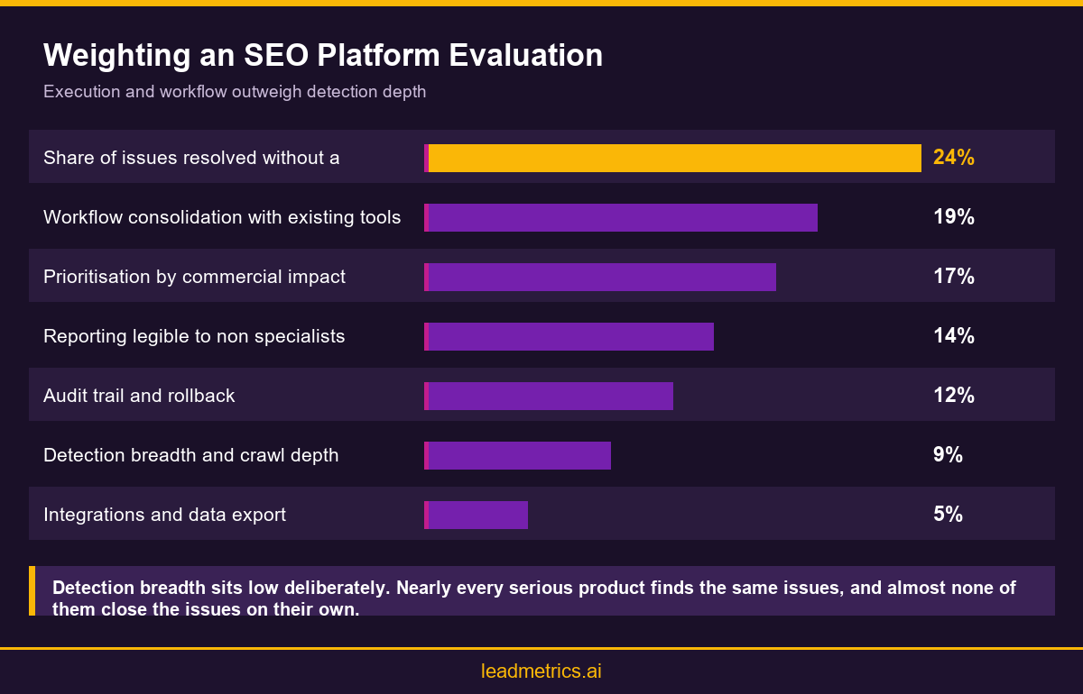Click the 14% value

[x=954, y=336]
